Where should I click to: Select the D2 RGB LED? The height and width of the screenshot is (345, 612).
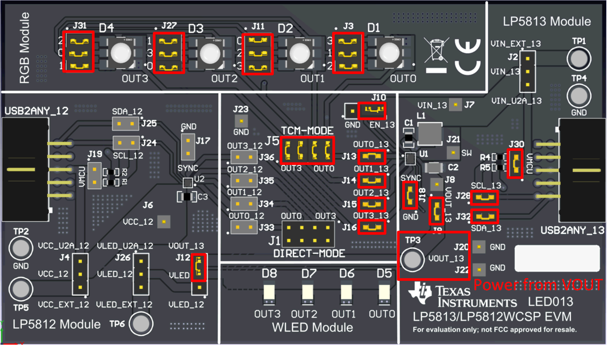pos(300,54)
